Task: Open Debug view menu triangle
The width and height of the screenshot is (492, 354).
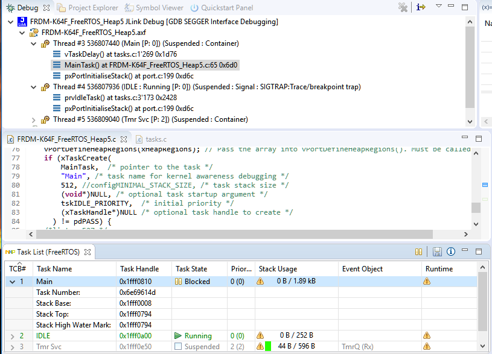Action: pos(439,6)
